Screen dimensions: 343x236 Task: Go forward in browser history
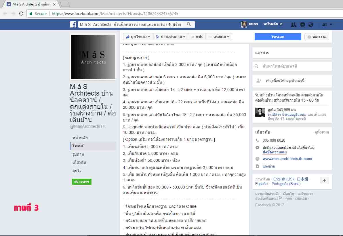coord(13,14)
